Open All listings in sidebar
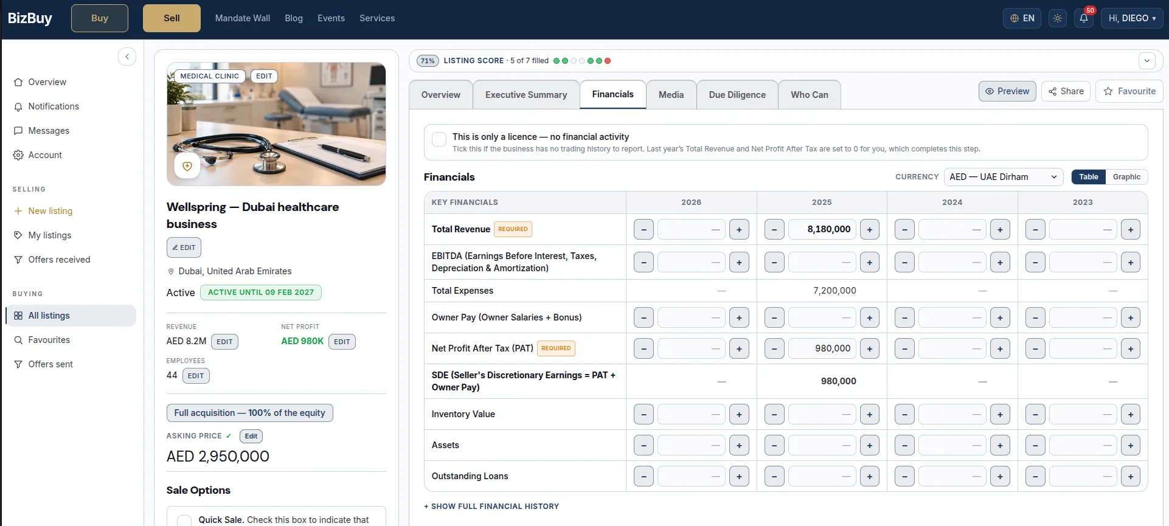 [x=71, y=316]
